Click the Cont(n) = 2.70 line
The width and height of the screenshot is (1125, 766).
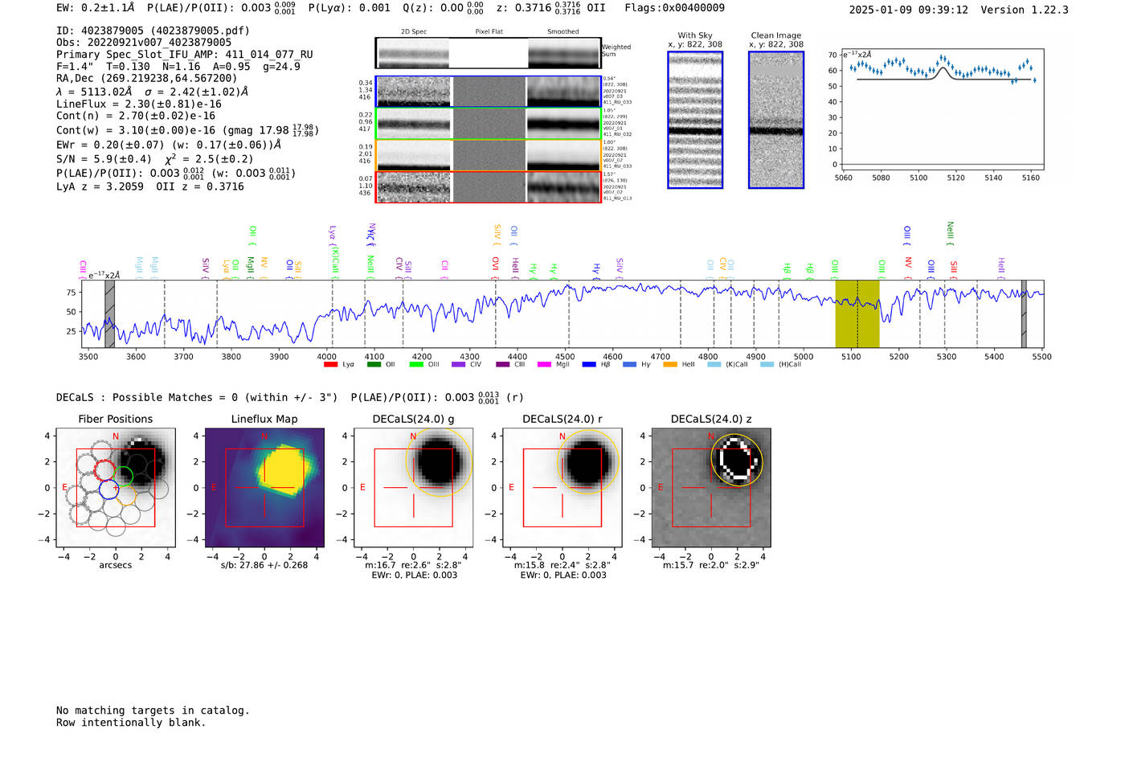[x=136, y=116]
